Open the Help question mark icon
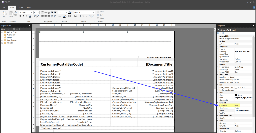The height and width of the screenshot is (133, 256). pos(254,8)
